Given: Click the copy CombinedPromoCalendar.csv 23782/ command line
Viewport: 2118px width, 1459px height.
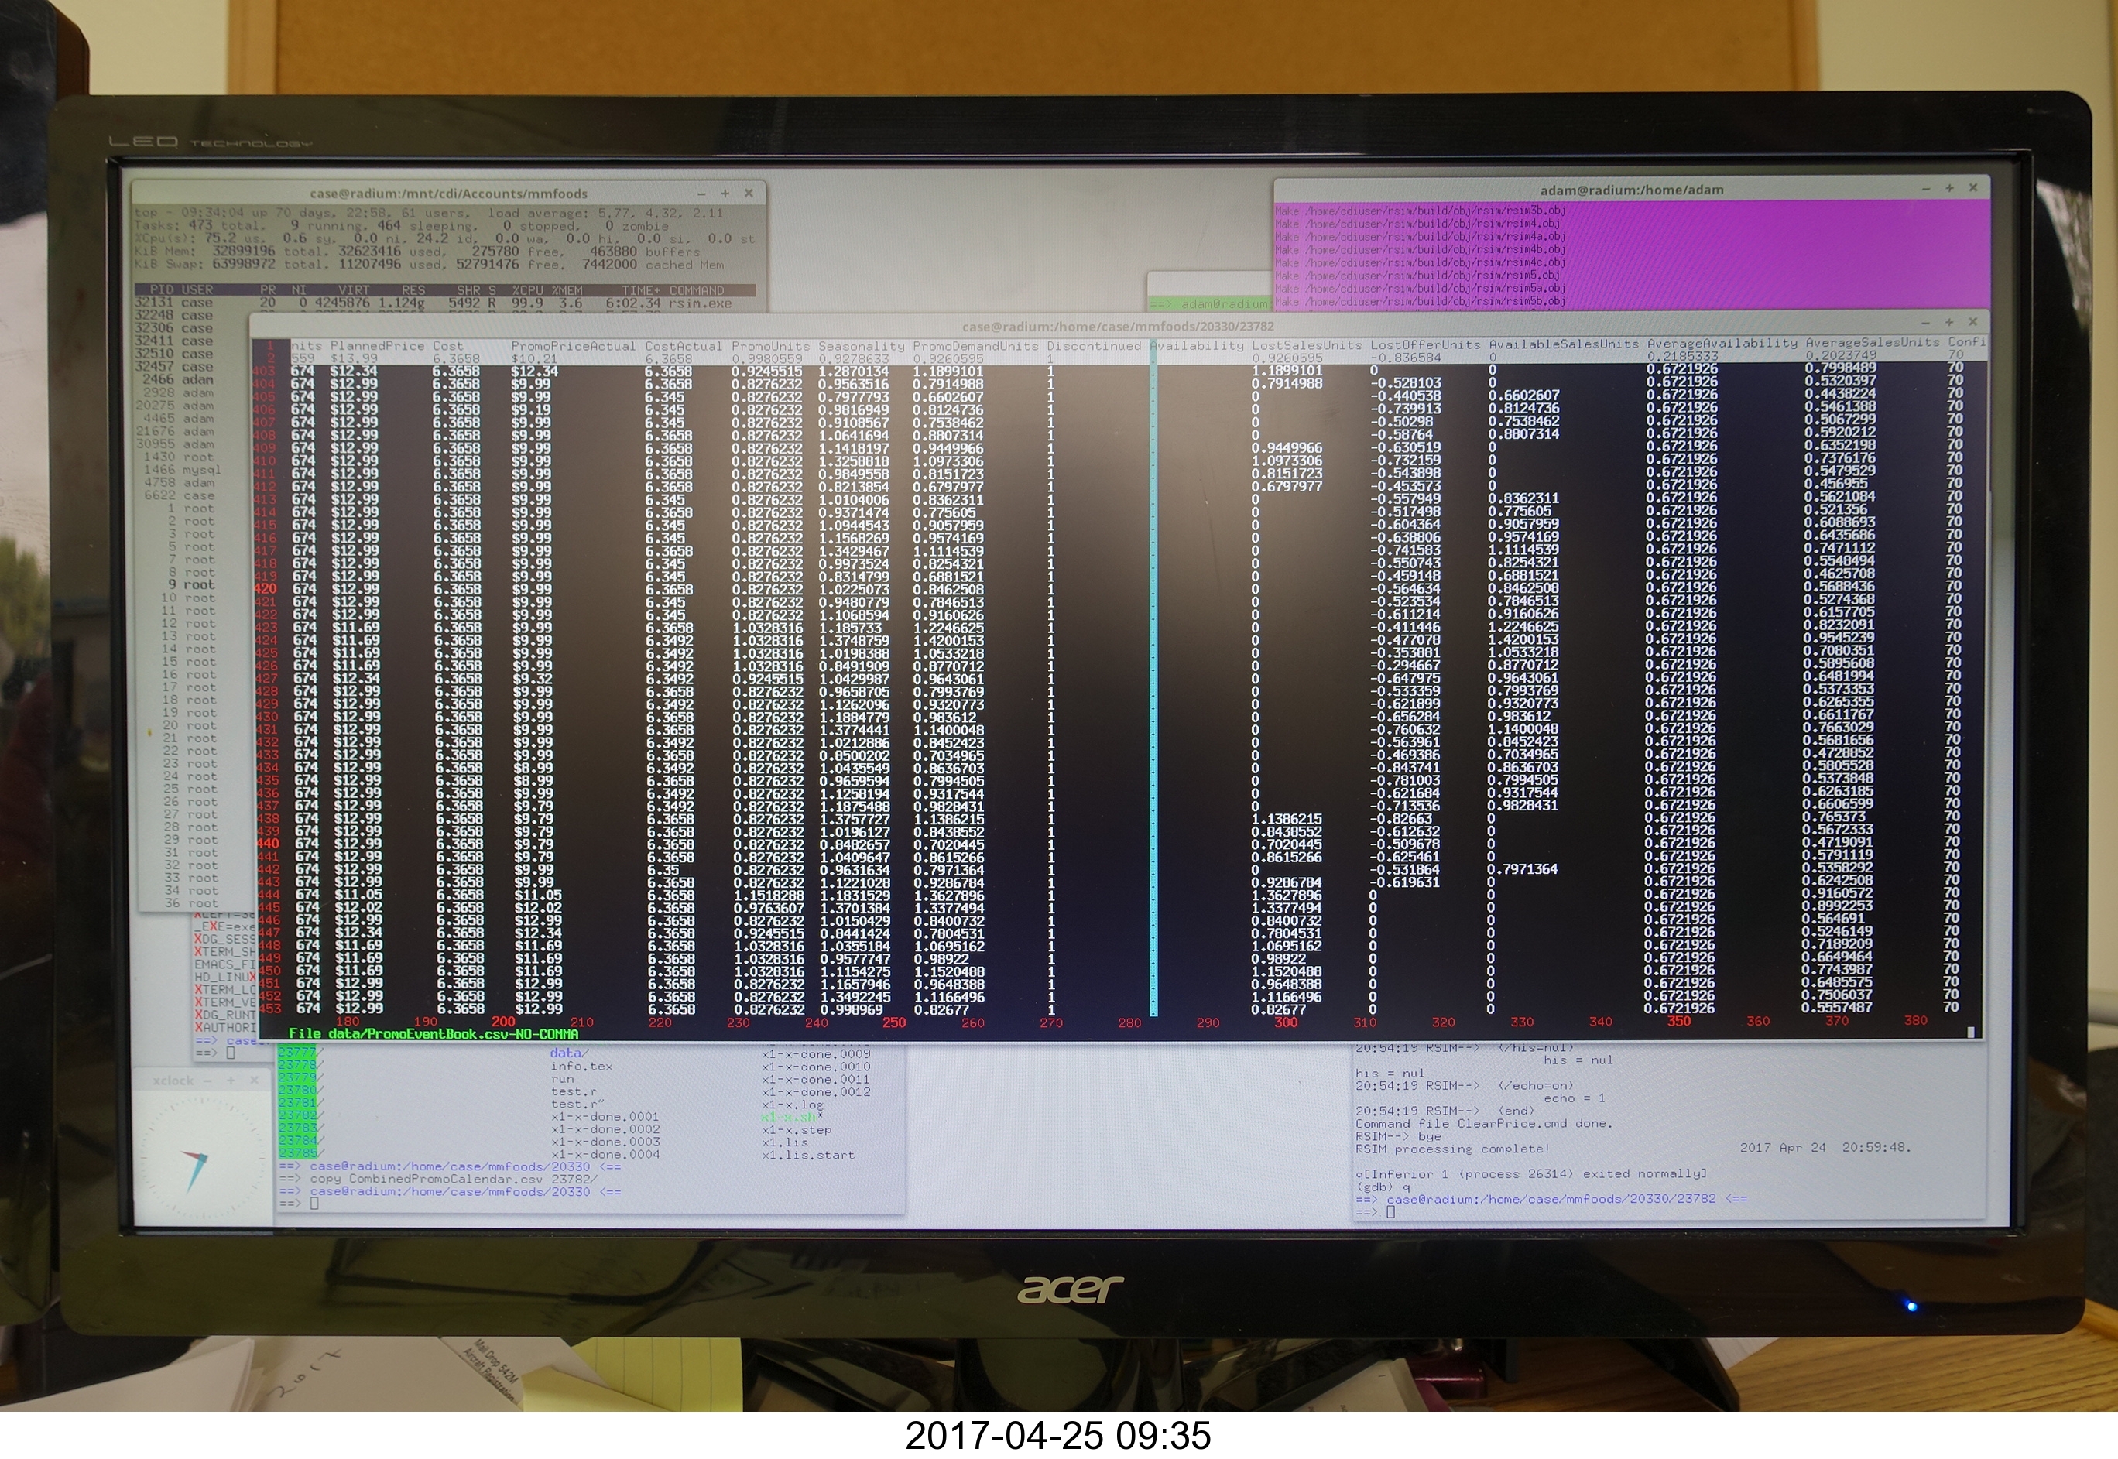Looking at the screenshot, I should coord(439,1180).
